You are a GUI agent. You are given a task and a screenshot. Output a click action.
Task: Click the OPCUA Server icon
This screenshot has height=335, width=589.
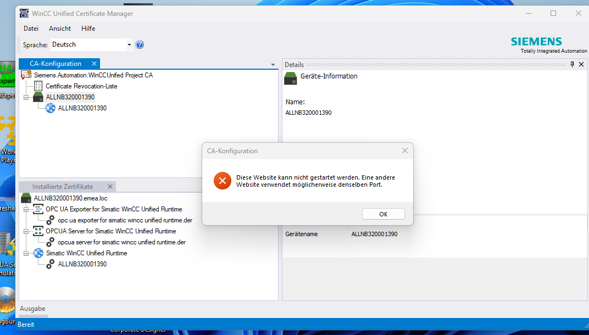click(x=38, y=231)
